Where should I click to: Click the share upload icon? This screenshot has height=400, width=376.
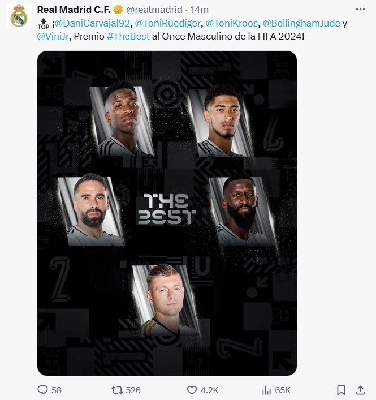(x=360, y=390)
